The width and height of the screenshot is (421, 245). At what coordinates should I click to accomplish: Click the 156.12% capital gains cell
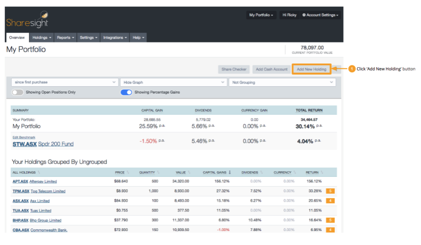(x=222, y=182)
